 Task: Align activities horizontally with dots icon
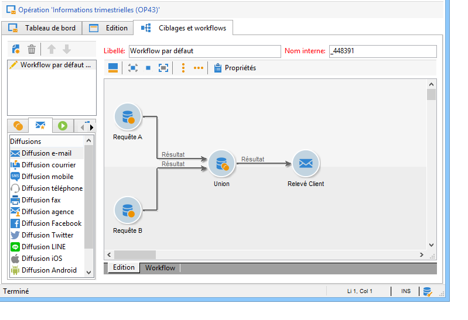(x=199, y=68)
